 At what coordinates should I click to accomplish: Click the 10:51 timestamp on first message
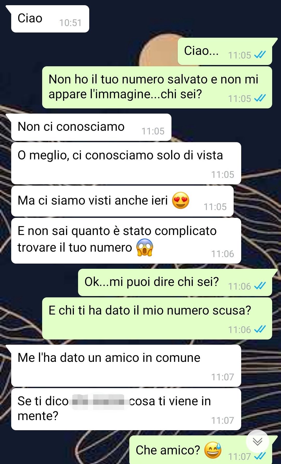70,23
